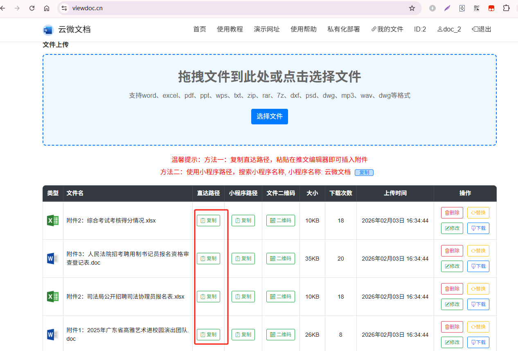The image size is (518, 351).
Task: Go to browser home icon
Action: click(x=47, y=8)
